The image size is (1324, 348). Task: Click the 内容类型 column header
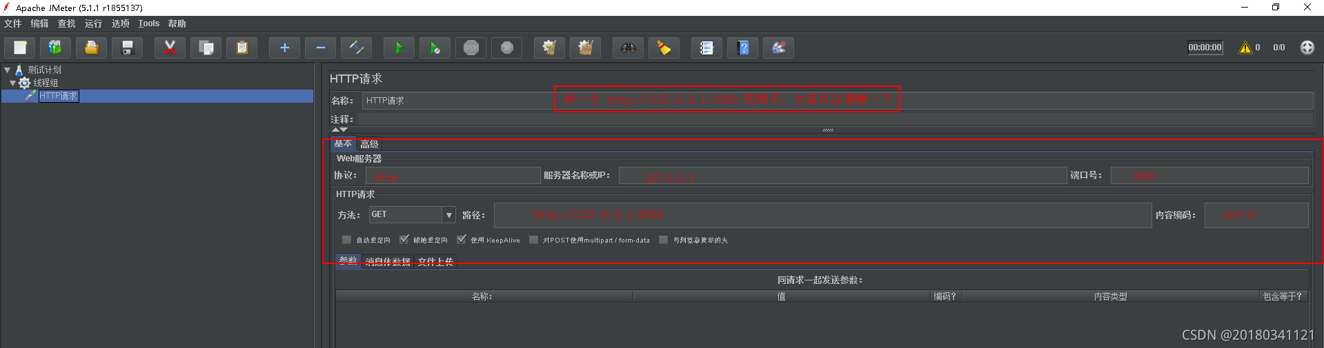(1111, 296)
